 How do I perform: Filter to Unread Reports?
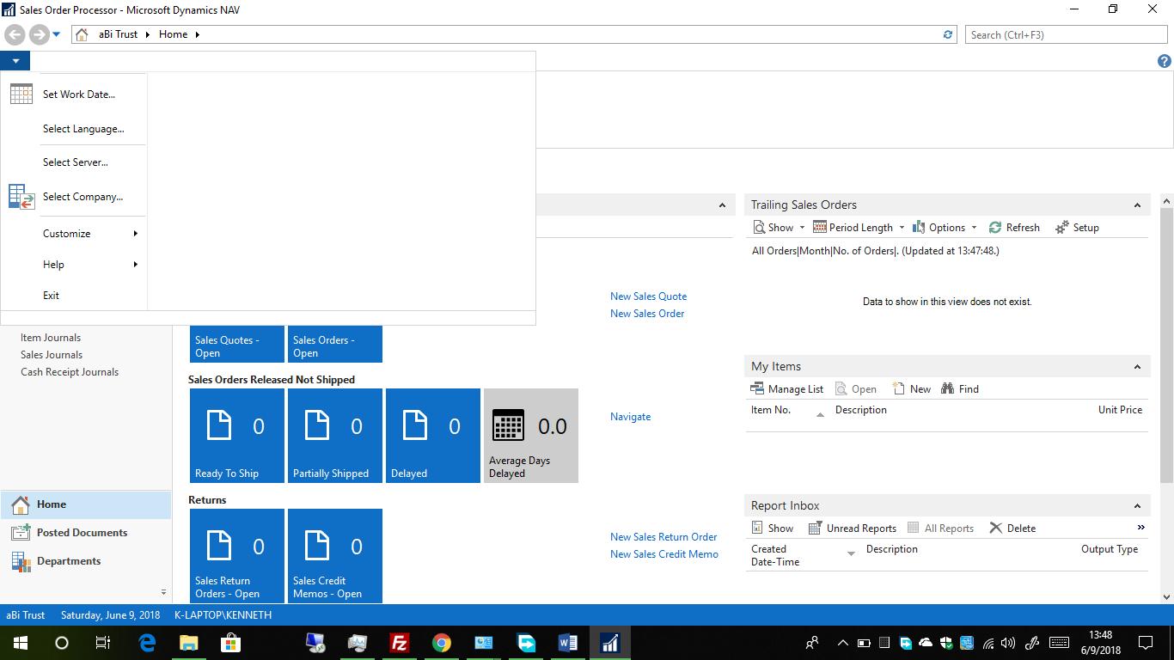[852, 529]
